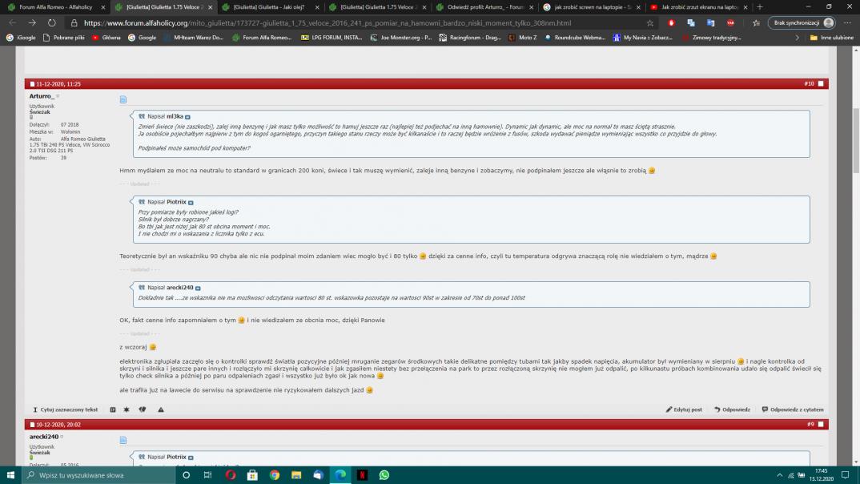
Task: Click the browser forward arrow
Action: pos(32,23)
